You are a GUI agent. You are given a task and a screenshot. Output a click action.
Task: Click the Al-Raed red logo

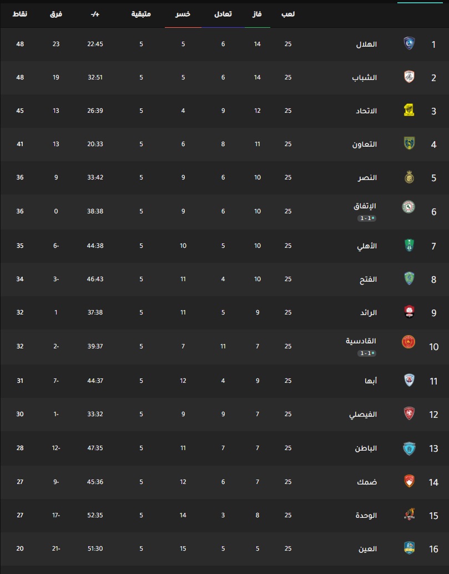(x=409, y=312)
